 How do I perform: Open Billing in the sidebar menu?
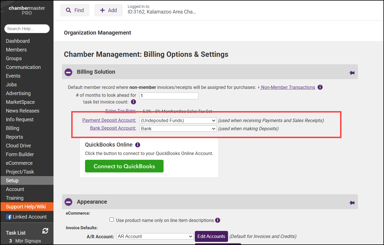[13, 128]
